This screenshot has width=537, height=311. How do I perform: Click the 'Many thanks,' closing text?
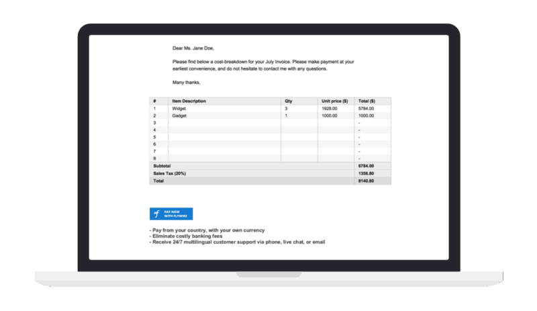187,83
